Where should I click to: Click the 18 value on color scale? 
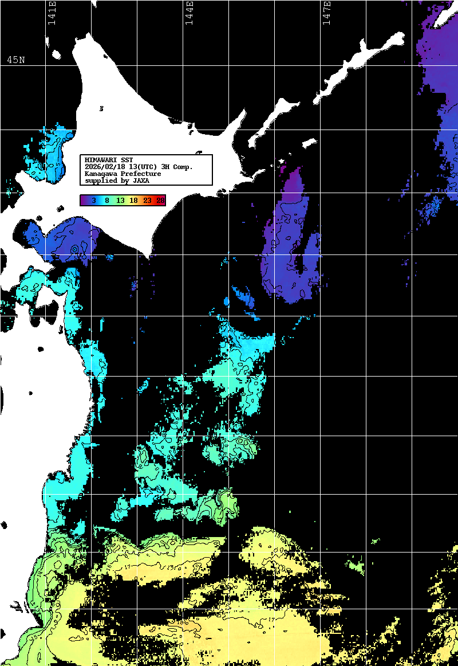tap(134, 200)
